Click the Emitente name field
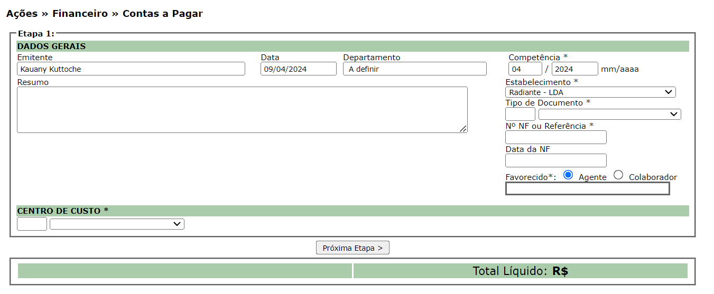Image resolution: width=714 pixels, height=294 pixels. click(131, 69)
